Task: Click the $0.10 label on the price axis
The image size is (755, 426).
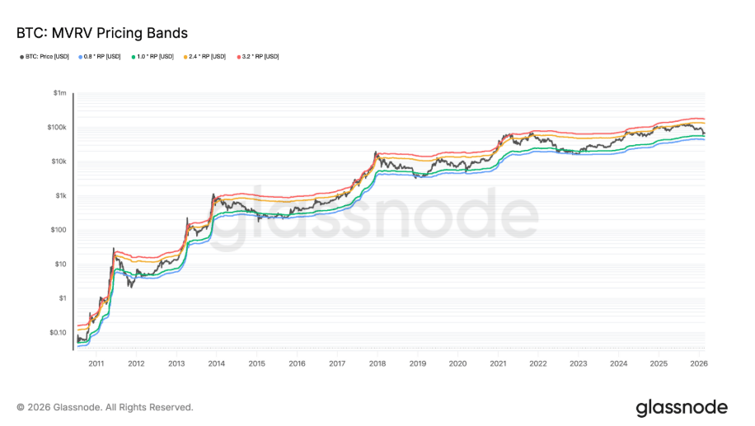Action: (x=57, y=332)
